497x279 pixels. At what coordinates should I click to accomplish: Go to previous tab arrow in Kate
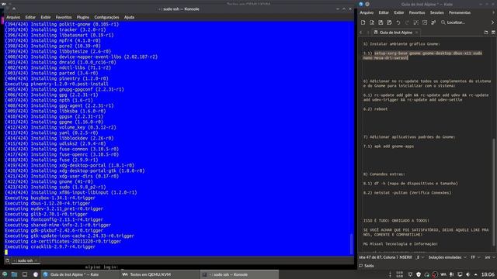[x=360, y=33]
